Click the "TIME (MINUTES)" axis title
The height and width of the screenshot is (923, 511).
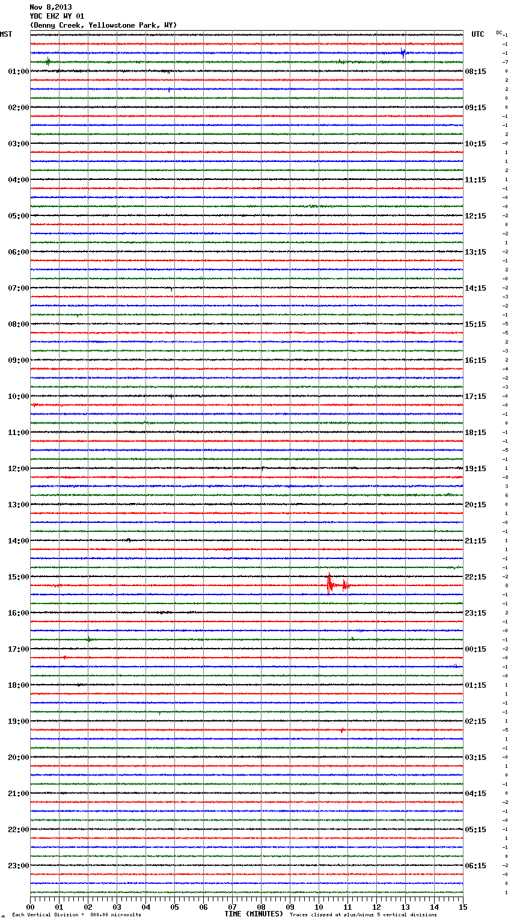click(254, 914)
